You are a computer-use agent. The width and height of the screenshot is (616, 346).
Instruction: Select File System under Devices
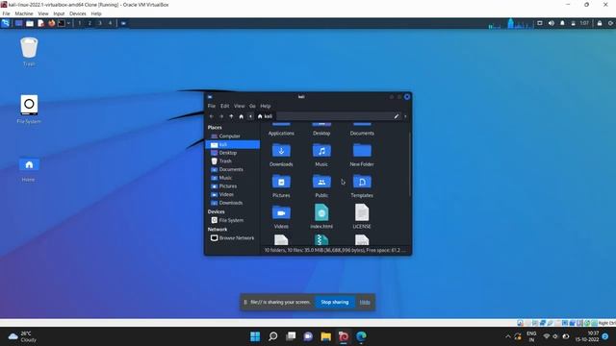(x=232, y=220)
